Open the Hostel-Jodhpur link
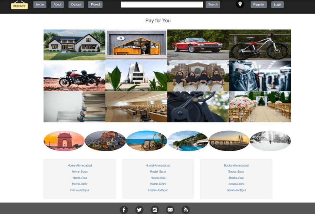Viewport: 315px width, 214px height. click(x=158, y=190)
